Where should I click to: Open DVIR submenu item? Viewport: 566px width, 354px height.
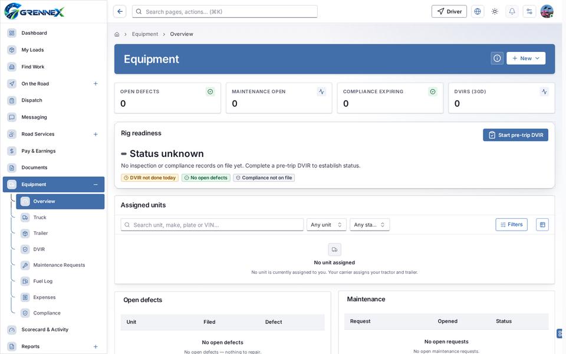(60, 249)
